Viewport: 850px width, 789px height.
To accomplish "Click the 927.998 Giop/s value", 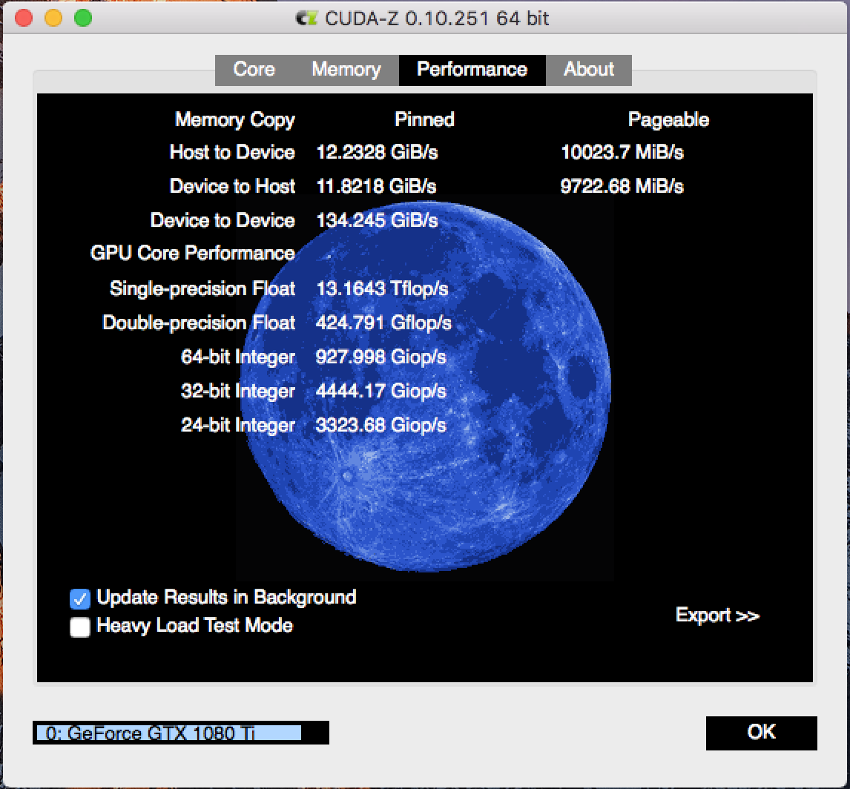I will point(380,357).
